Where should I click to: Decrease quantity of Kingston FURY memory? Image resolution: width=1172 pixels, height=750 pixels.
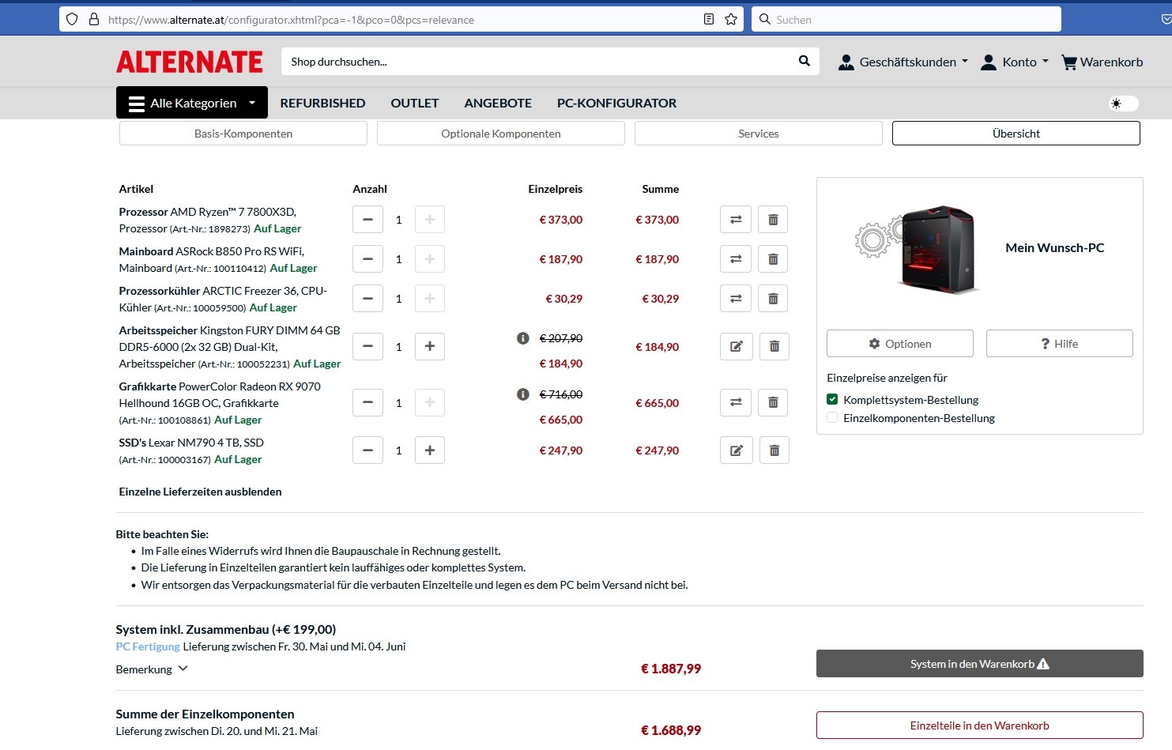coord(367,346)
